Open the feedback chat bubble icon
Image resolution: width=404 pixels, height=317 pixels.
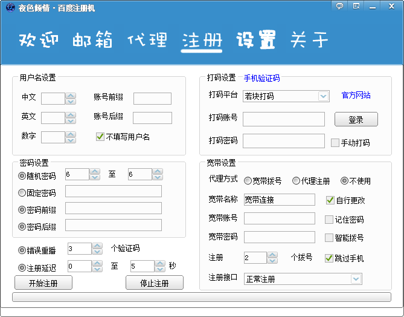pyautogui.click(x=339, y=6)
